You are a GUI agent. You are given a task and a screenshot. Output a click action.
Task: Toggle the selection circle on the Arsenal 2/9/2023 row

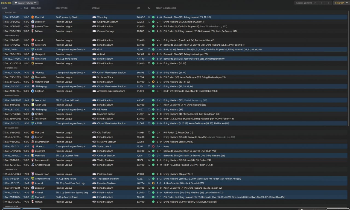4,40
